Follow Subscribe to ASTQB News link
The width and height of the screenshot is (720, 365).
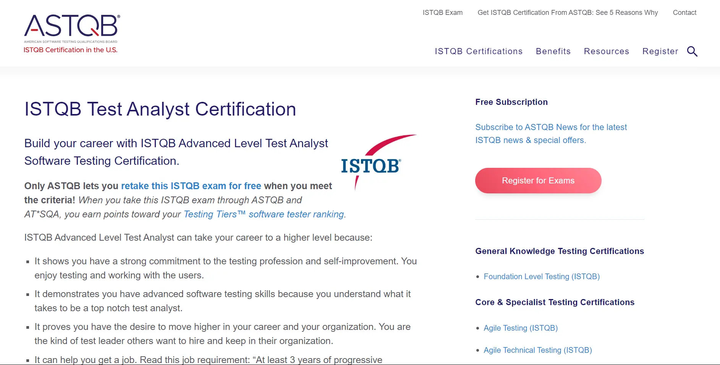point(551,133)
